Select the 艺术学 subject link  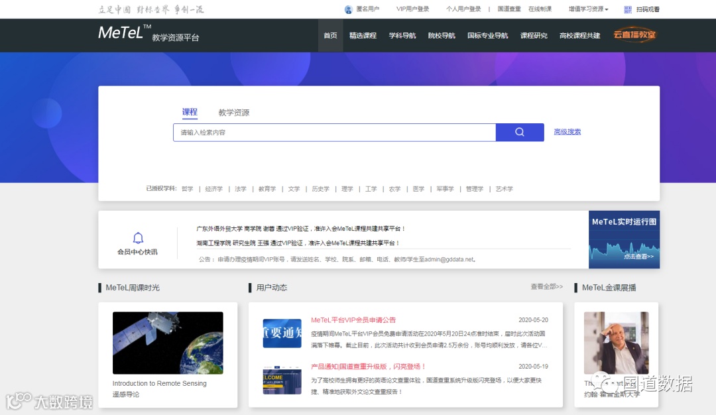pyautogui.click(x=504, y=188)
